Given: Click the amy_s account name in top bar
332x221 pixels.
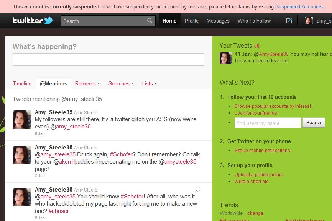Looking at the screenshot, I should click(324, 21).
